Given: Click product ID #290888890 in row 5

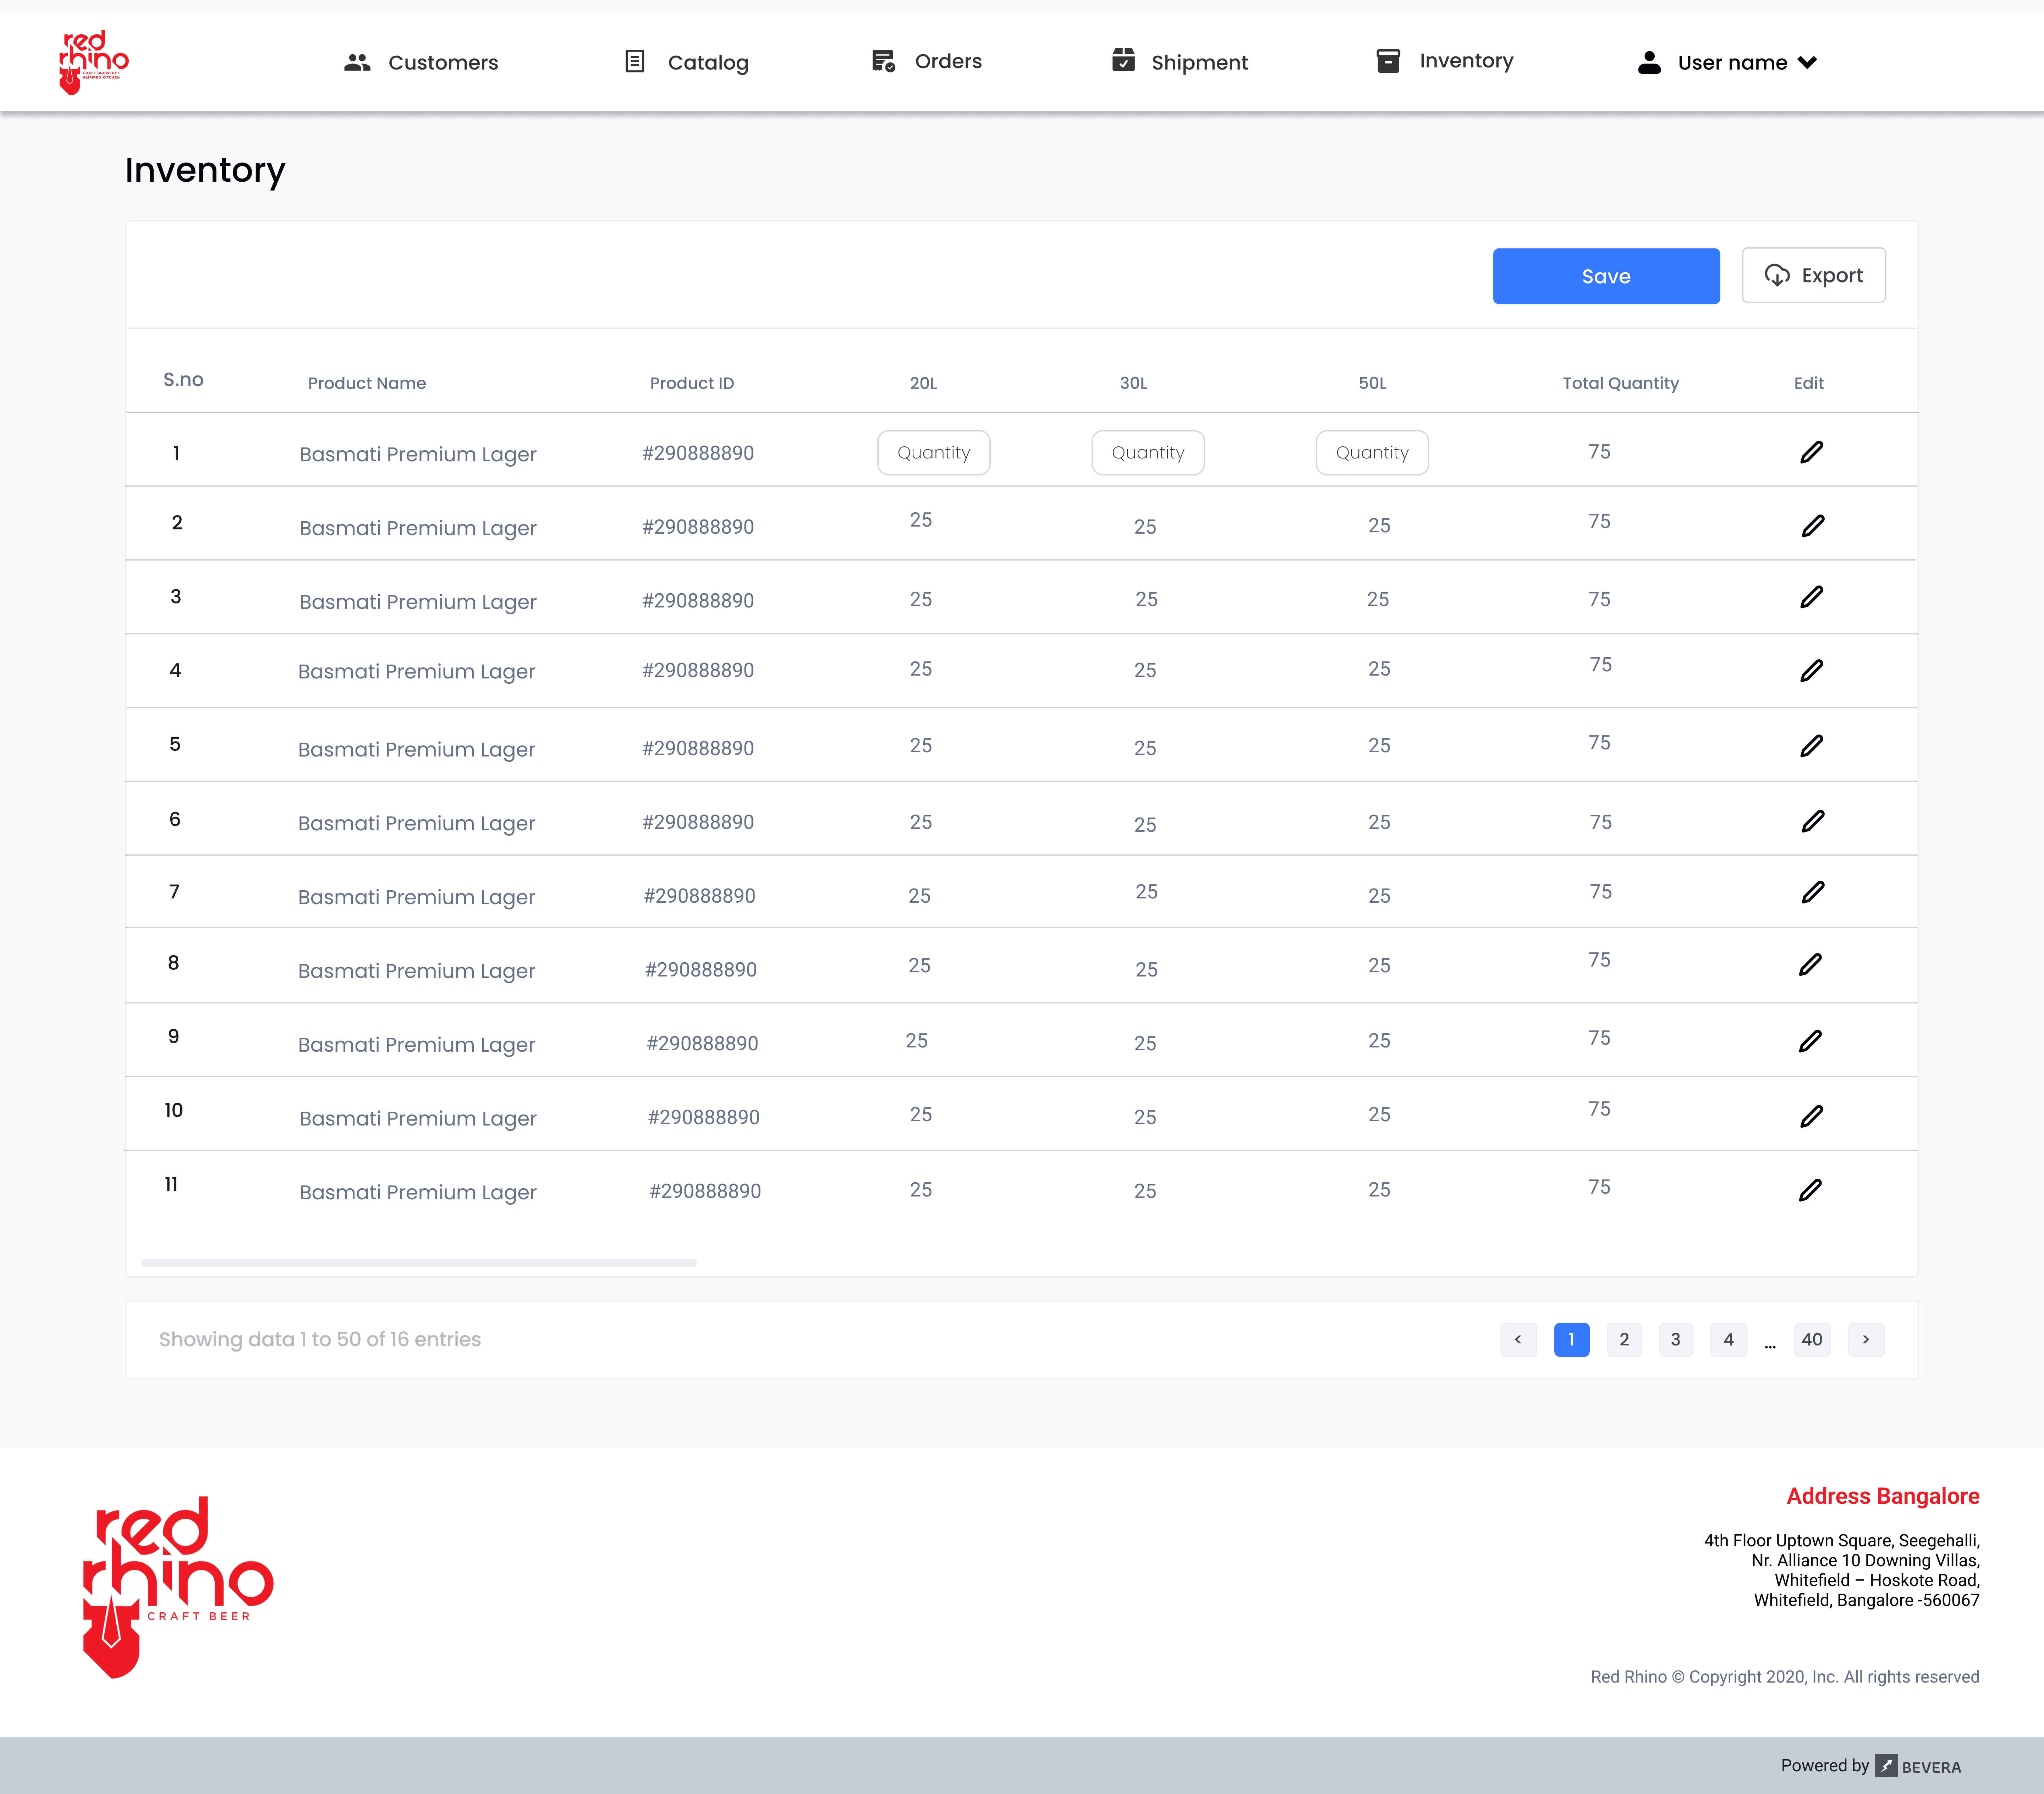Looking at the screenshot, I should pyautogui.click(x=698, y=748).
